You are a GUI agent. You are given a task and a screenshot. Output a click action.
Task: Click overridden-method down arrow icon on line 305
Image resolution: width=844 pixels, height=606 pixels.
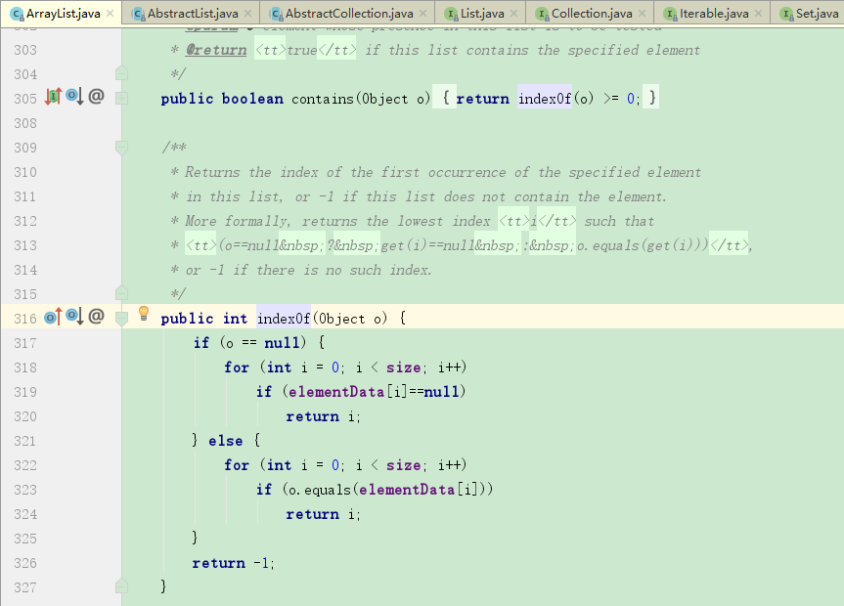tap(74, 97)
